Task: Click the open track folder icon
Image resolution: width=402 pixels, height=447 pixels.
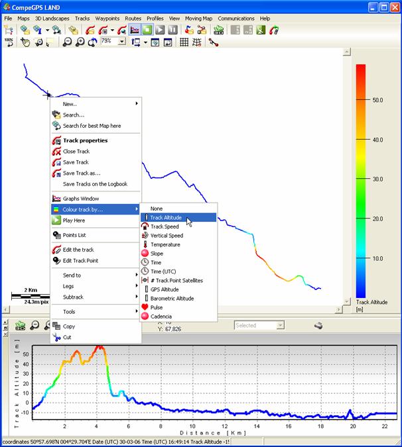Action: pos(90,30)
